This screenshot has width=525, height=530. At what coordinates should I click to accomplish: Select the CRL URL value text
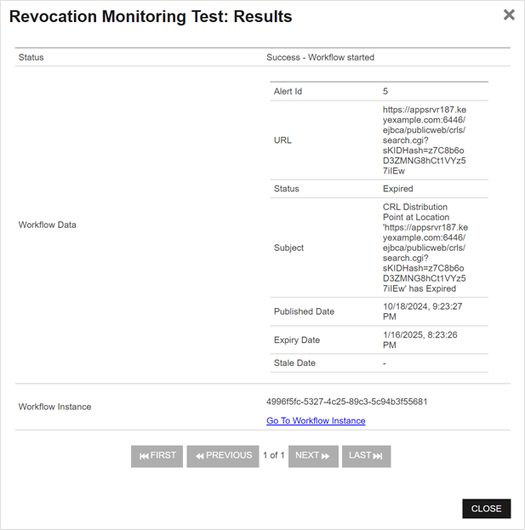(x=424, y=140)
